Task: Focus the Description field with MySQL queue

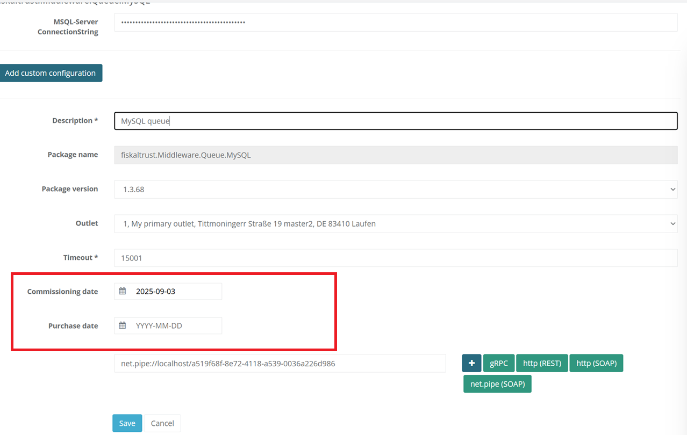Action: 395,121
